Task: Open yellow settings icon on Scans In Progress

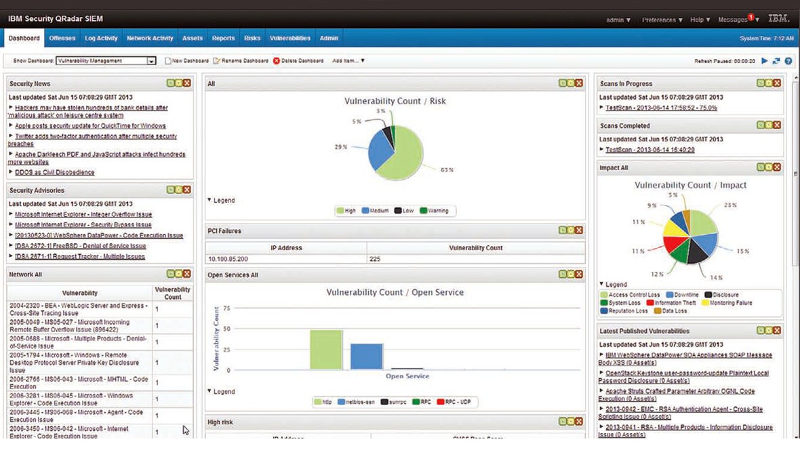Action: [x=768, y=83]
